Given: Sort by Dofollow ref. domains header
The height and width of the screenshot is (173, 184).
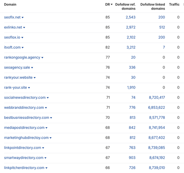Looking at the screenshot, I should tap(125, 6).
